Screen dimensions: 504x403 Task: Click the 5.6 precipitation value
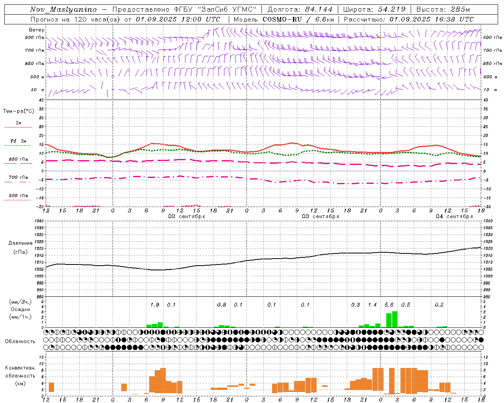click(389, 305)
